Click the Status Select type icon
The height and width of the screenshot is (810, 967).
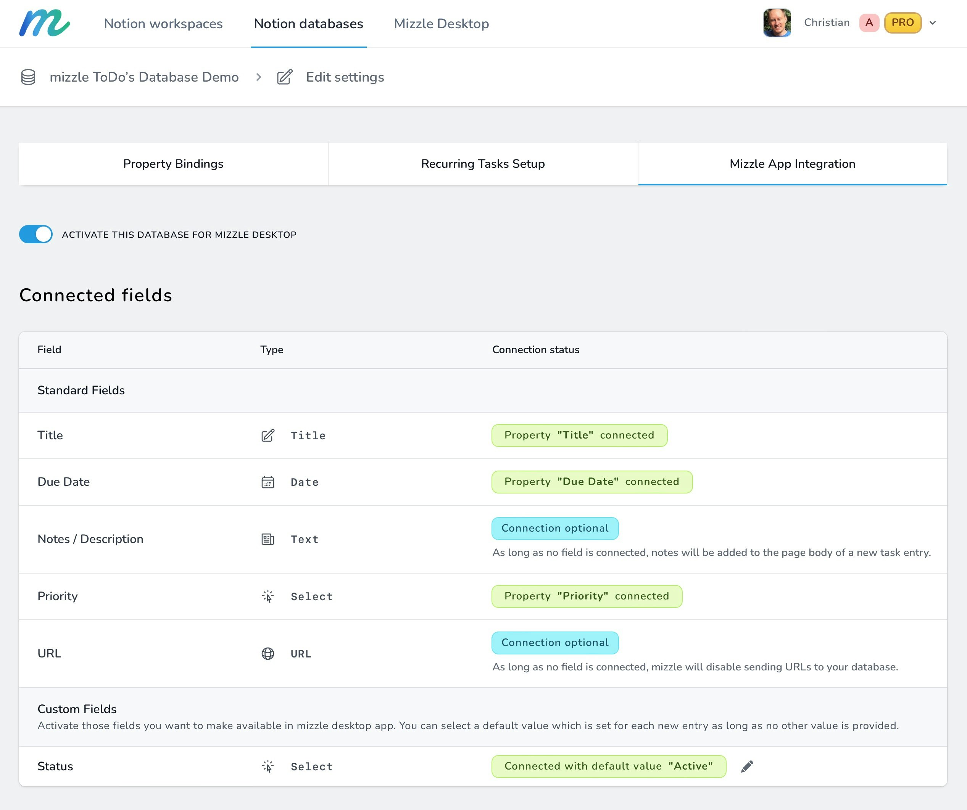click(268, 766)
